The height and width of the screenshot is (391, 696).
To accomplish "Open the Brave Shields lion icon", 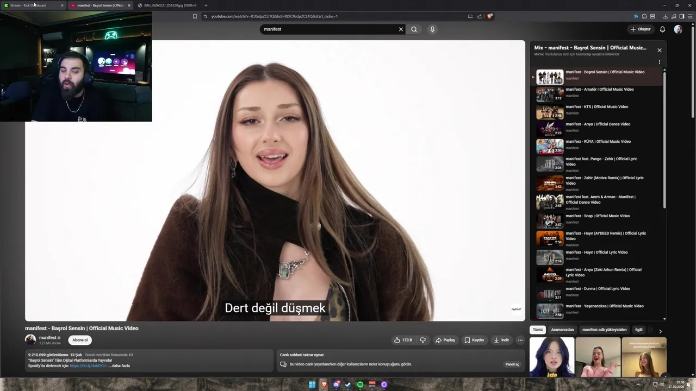I will click(489, 16).
